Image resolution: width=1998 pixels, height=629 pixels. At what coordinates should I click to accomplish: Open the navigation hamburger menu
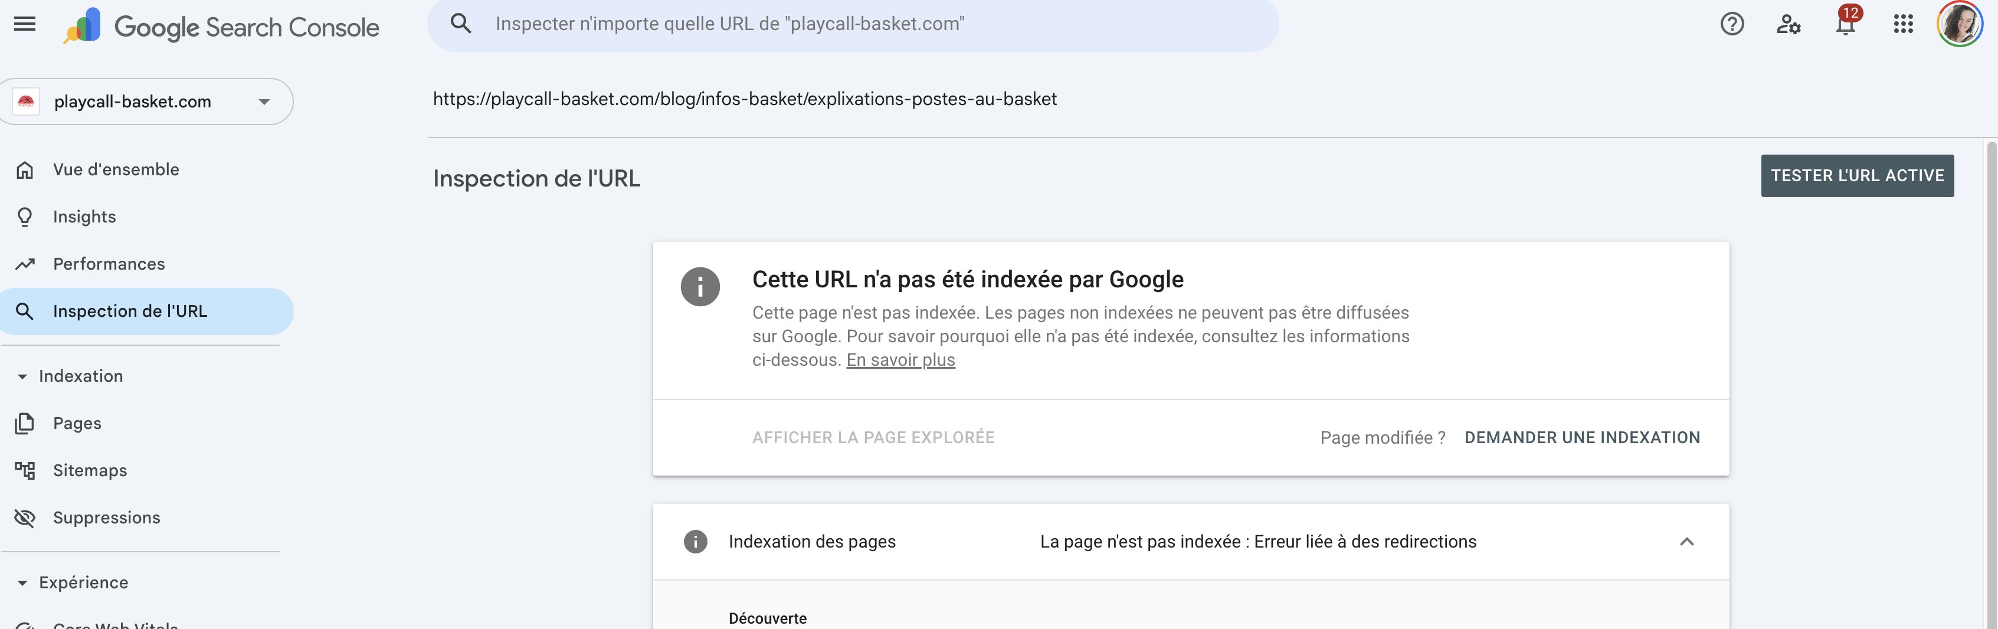click(25, 24)
